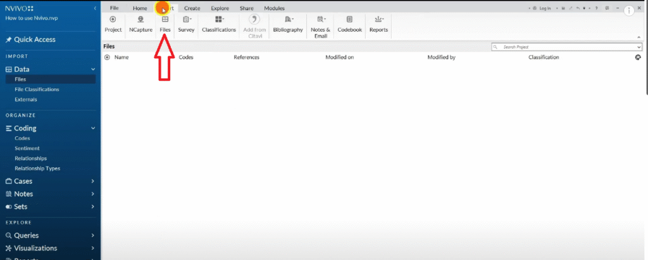Open the Bibliography import dropdown

[x=288, y=25]
